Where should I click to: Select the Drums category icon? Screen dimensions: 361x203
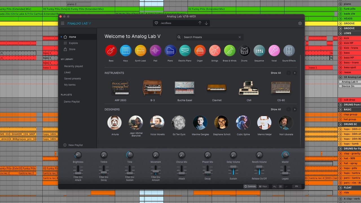pos(244,51)
